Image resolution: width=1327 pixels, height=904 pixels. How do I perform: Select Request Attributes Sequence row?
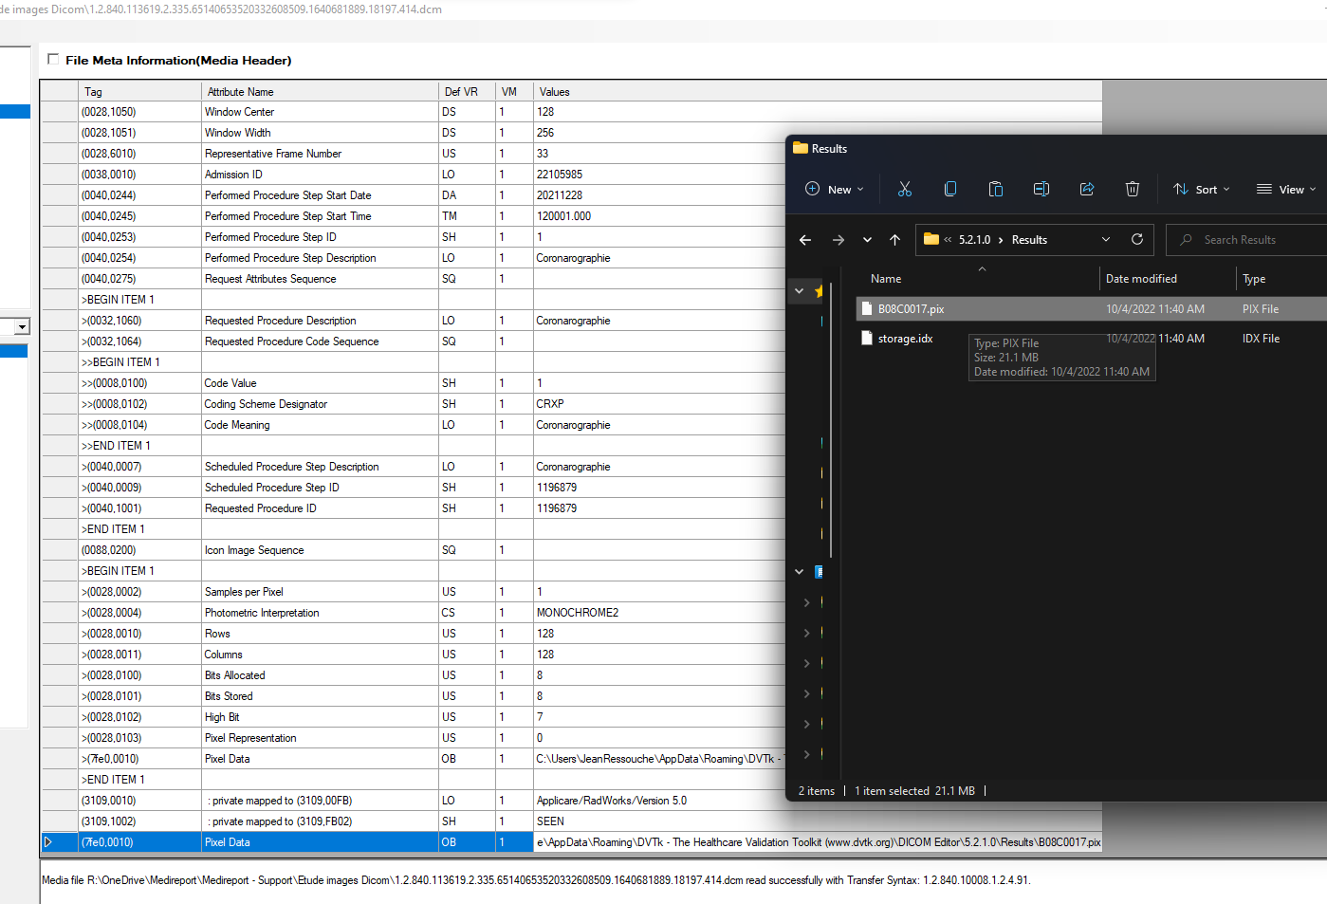click(x=413, y=278)
